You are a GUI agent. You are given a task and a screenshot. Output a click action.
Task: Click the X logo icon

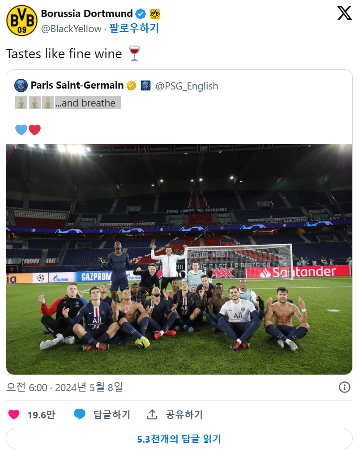[345, 13]
